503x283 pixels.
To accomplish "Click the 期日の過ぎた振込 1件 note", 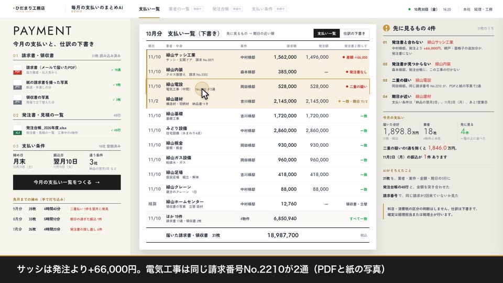I will pyautogui.click(x=86, y=219).
